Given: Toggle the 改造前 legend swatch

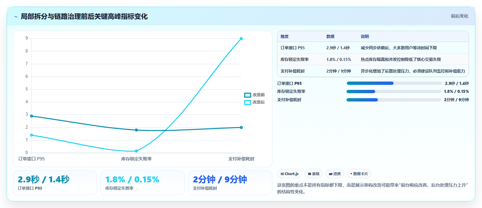Looking at the screenshot, I should 247,95.
